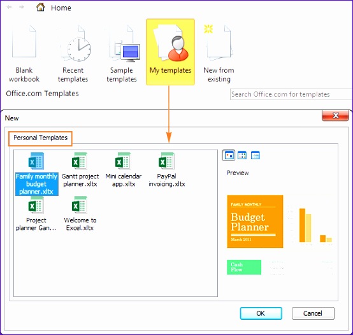Select Gantt project planner.xltx template

(x=80, y=170)
